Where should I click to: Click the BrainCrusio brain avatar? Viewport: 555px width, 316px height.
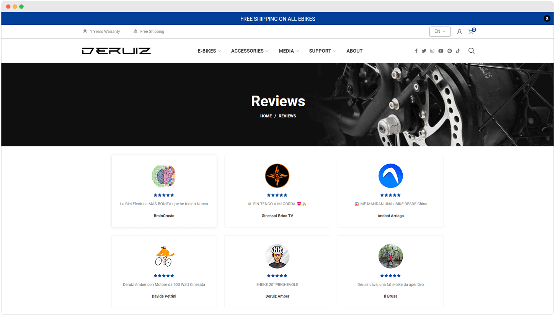point(164,176)
